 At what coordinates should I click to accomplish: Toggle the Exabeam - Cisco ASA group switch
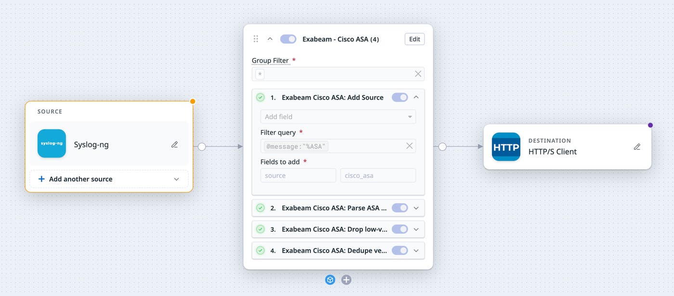tap(288, 39)
